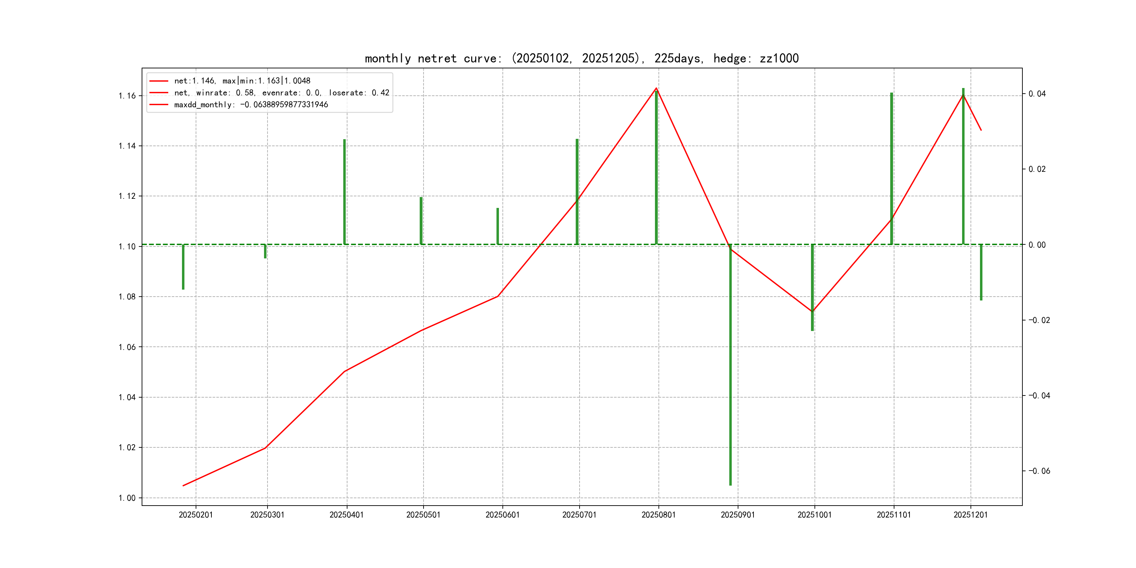The height and width of the screenshot is (568, 1136).
Task: Click the 20250401 x-axis tick label
Action: [347, 515]
